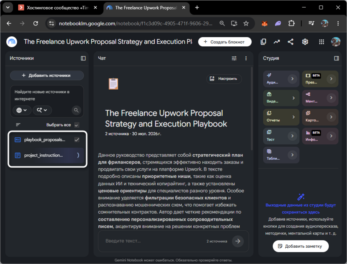Install the app via address bar icon
This screenshot has width=347, height=264.
(x=234, y=23)
